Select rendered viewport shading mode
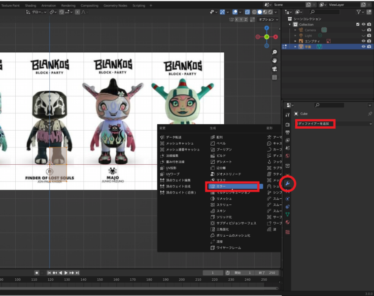Screen dimensions: 374x296 (x=270, y=12)
